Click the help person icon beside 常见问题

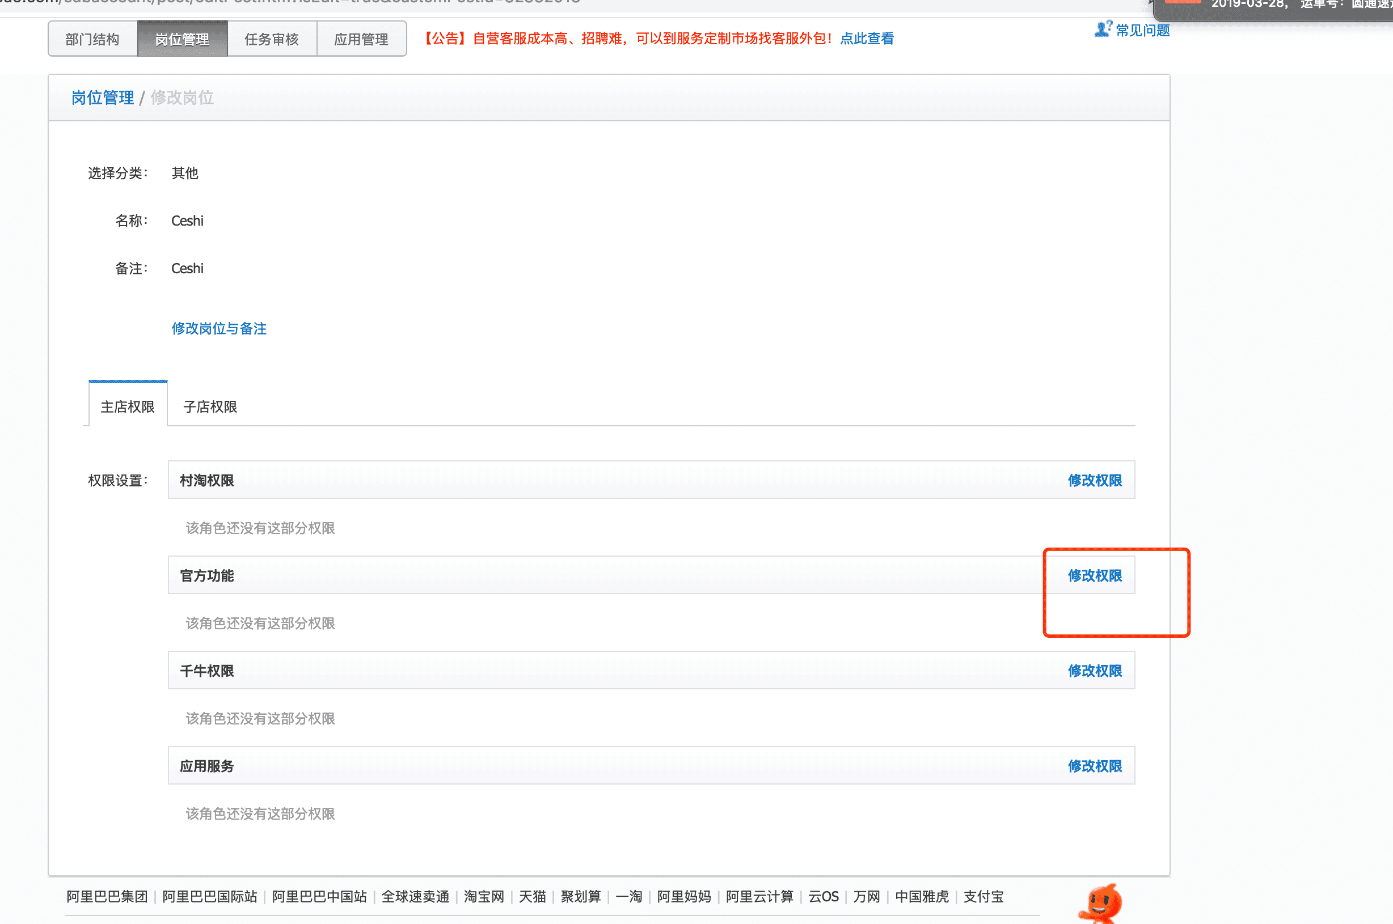[1103, 28]
